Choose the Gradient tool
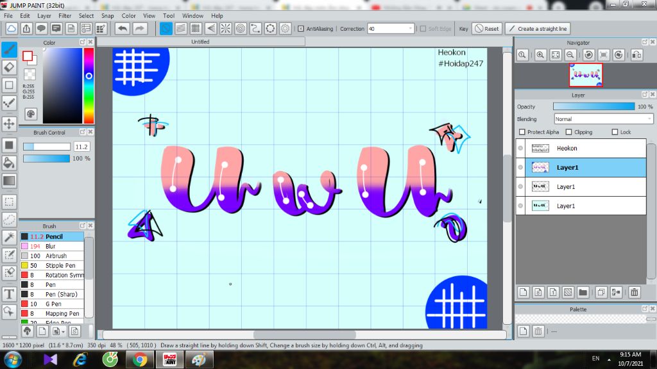This screenshot has width=657, height=369. coord(9,181)
